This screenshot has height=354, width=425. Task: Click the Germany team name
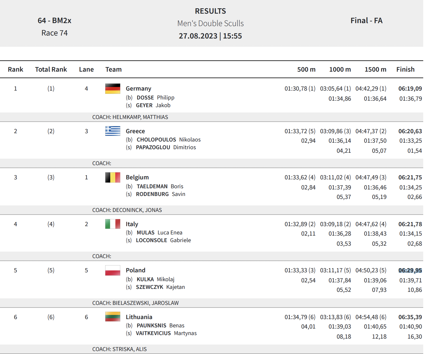[138, 89]
